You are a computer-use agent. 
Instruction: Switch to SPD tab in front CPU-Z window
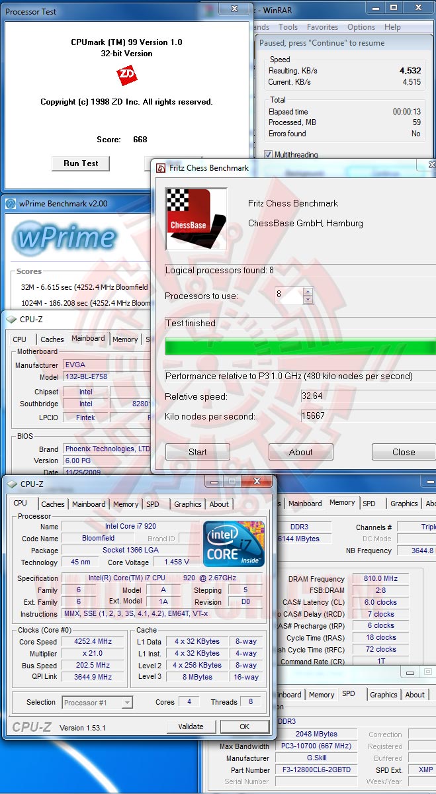click(x=153, y=504)
